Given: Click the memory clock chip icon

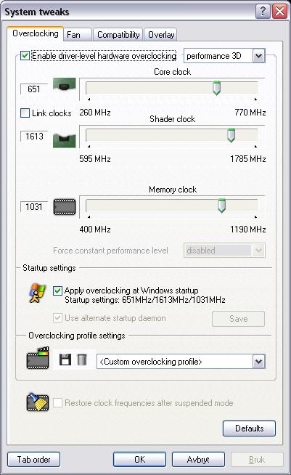Looking at the screenshot, I should (65, 207).
